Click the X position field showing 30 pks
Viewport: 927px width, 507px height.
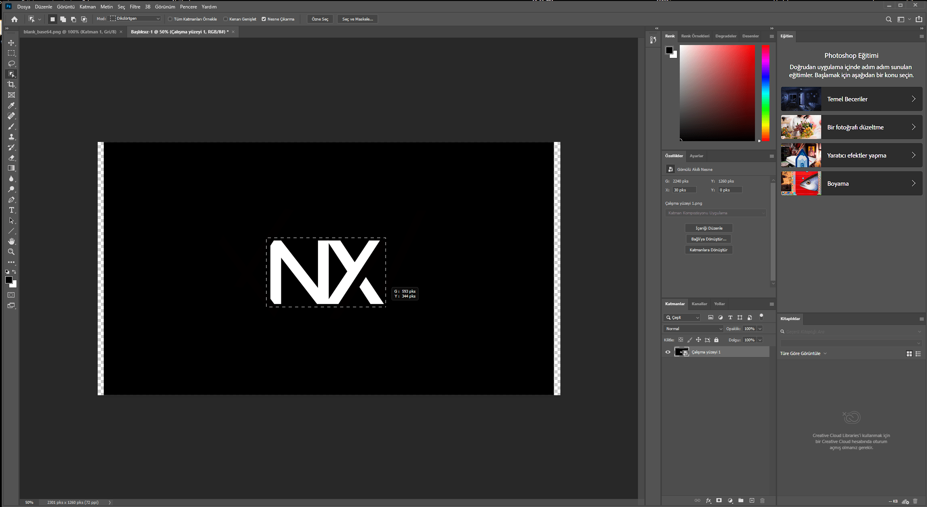(x=684, y=190)
